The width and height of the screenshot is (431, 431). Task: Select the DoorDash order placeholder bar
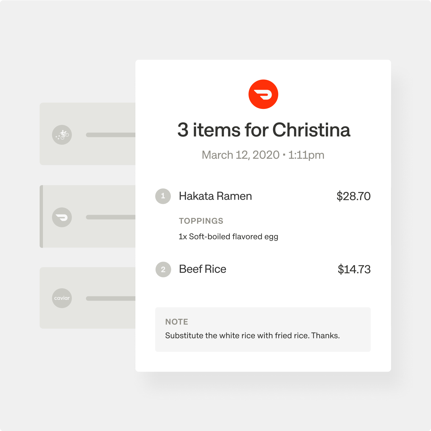(111, 217)
